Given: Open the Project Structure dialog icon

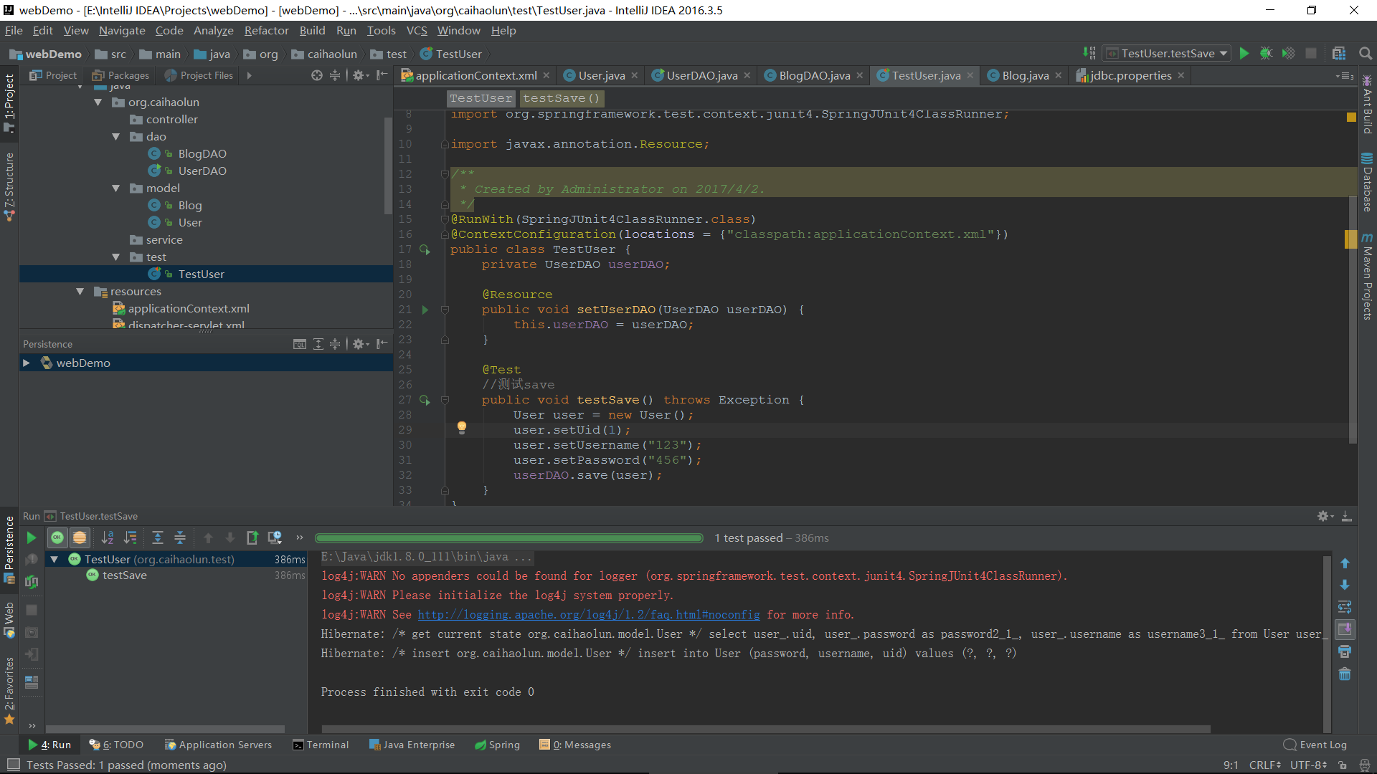Looking at the screenshot, I should click(x=1339, y=53).
